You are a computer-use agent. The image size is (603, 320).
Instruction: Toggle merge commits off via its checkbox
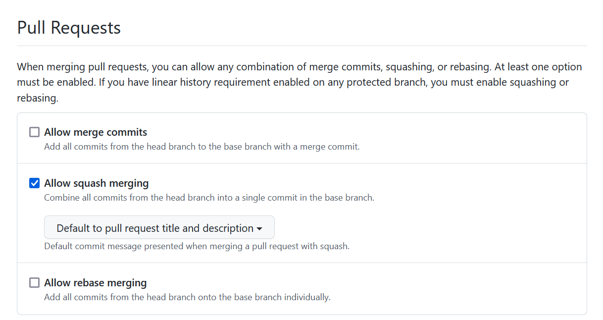tap(34, 132)
